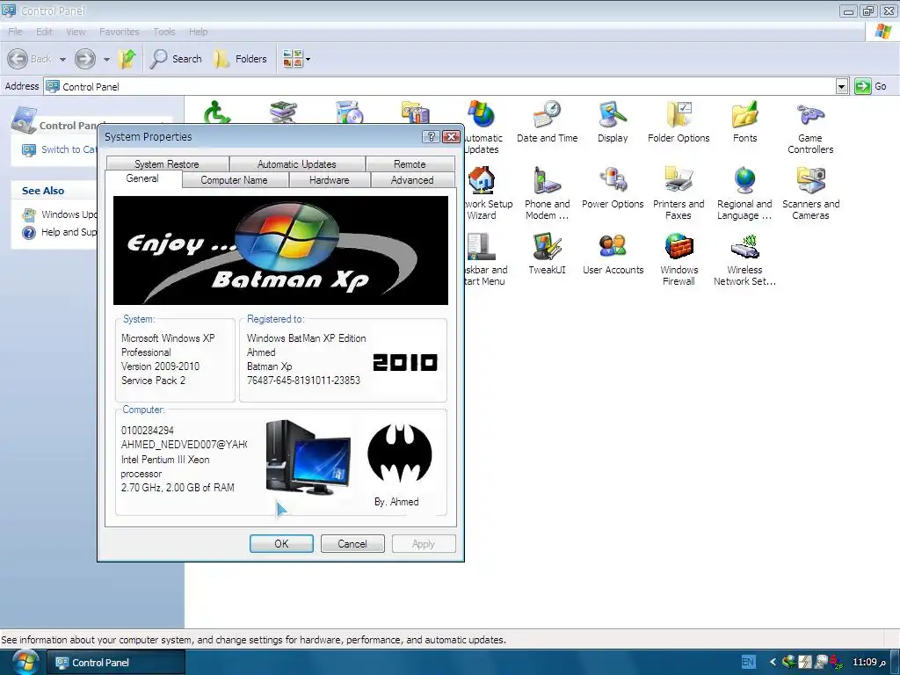Open the Date and Time icon
This screenshot has width=900, height=675.
point(547,121)
